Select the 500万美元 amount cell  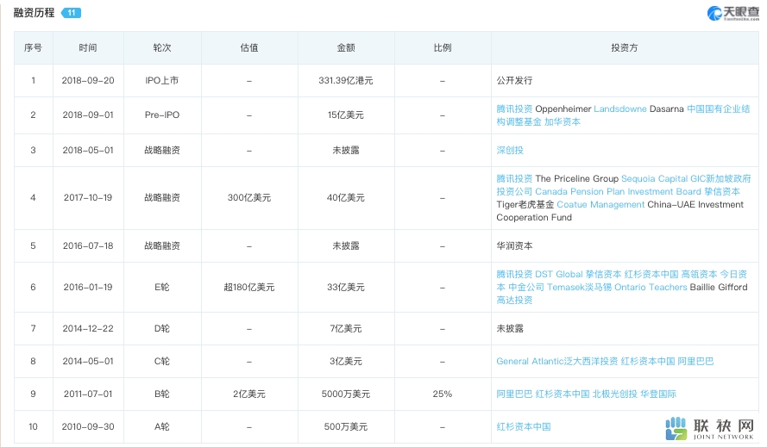346,426
